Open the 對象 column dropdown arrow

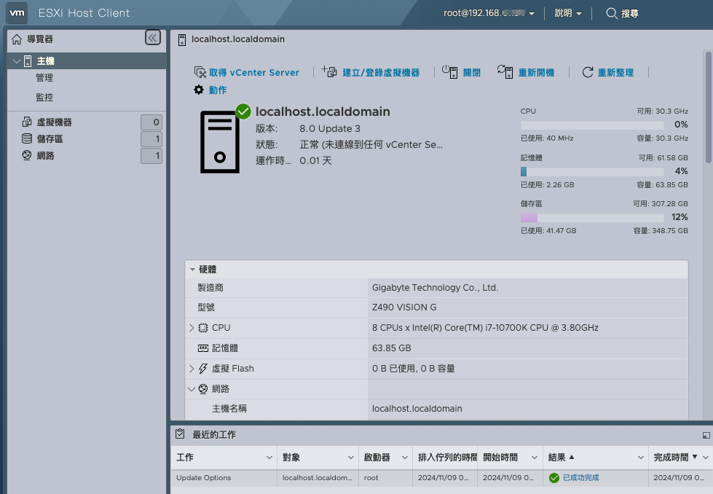click(x=351, y=458)
